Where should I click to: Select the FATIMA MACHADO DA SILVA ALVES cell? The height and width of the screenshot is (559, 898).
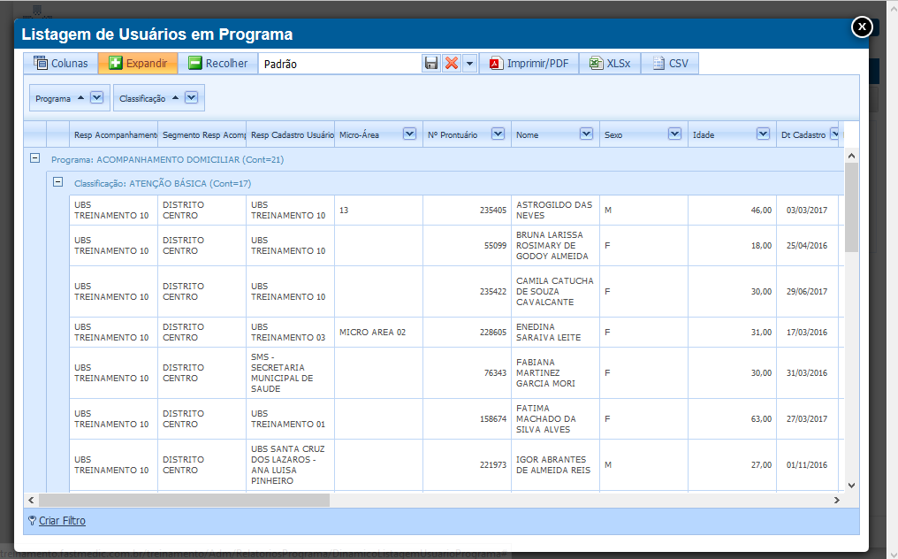click(555, 418)
